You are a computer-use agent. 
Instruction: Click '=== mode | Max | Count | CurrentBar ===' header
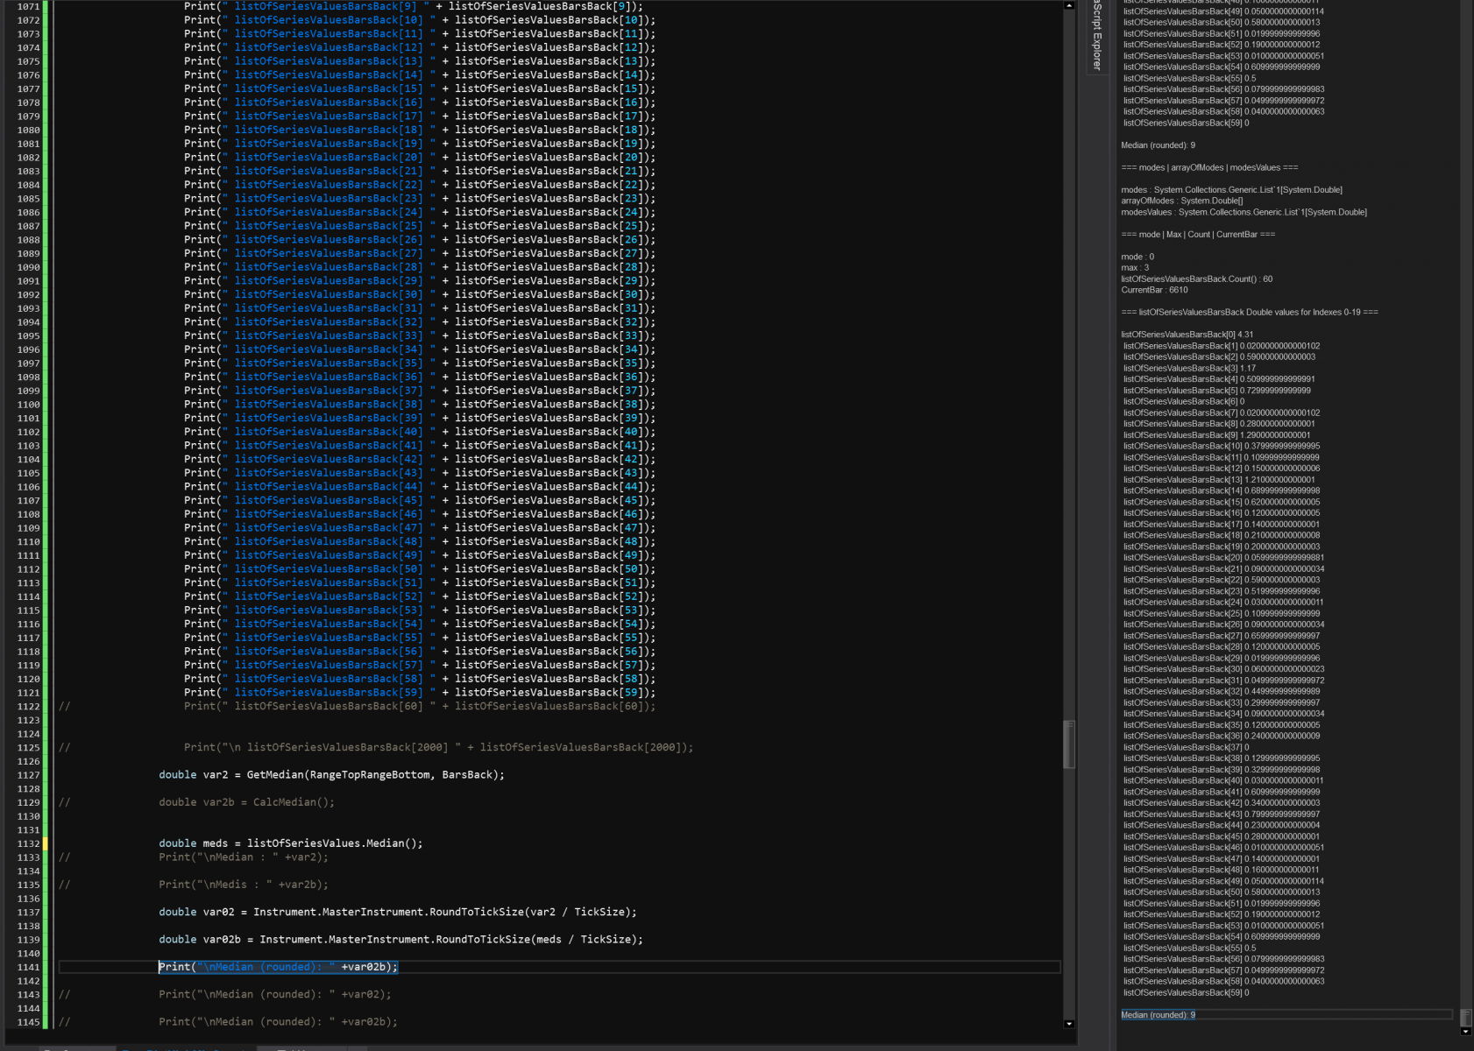(1198, 235)
